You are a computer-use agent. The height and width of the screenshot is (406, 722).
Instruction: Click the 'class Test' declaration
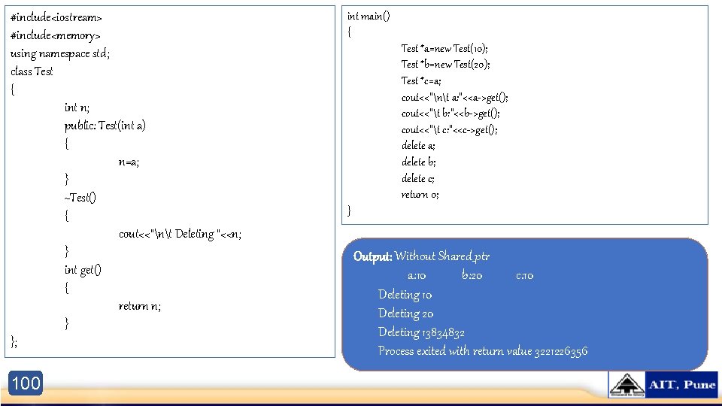point(32,71)
